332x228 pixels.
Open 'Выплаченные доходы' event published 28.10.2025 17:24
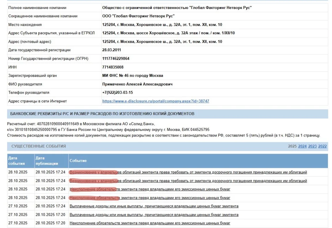[x=154, y=206]
